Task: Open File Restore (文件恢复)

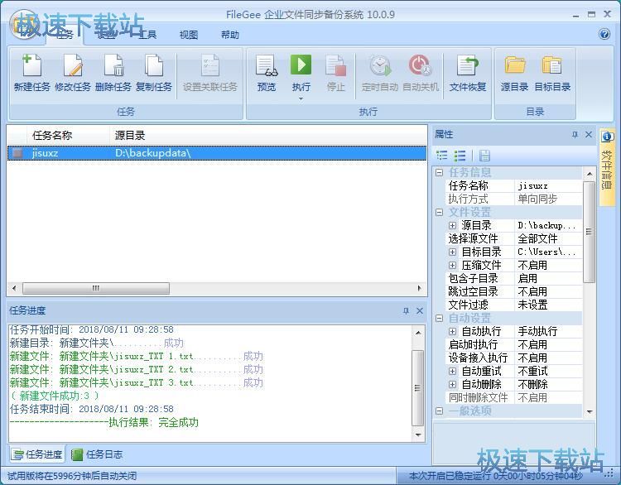Action: tap(468, 65)
